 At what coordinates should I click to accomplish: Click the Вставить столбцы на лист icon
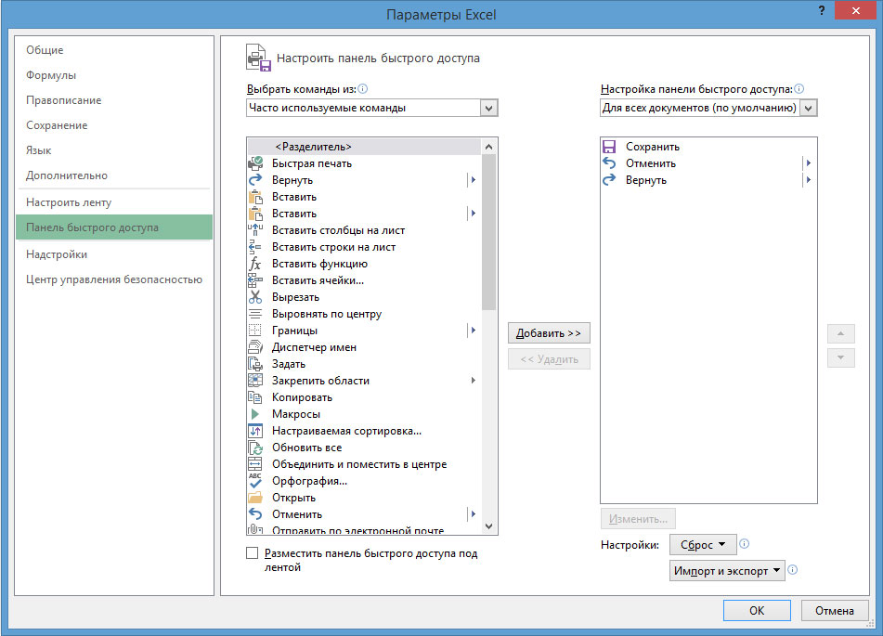[x=255, y=230]
